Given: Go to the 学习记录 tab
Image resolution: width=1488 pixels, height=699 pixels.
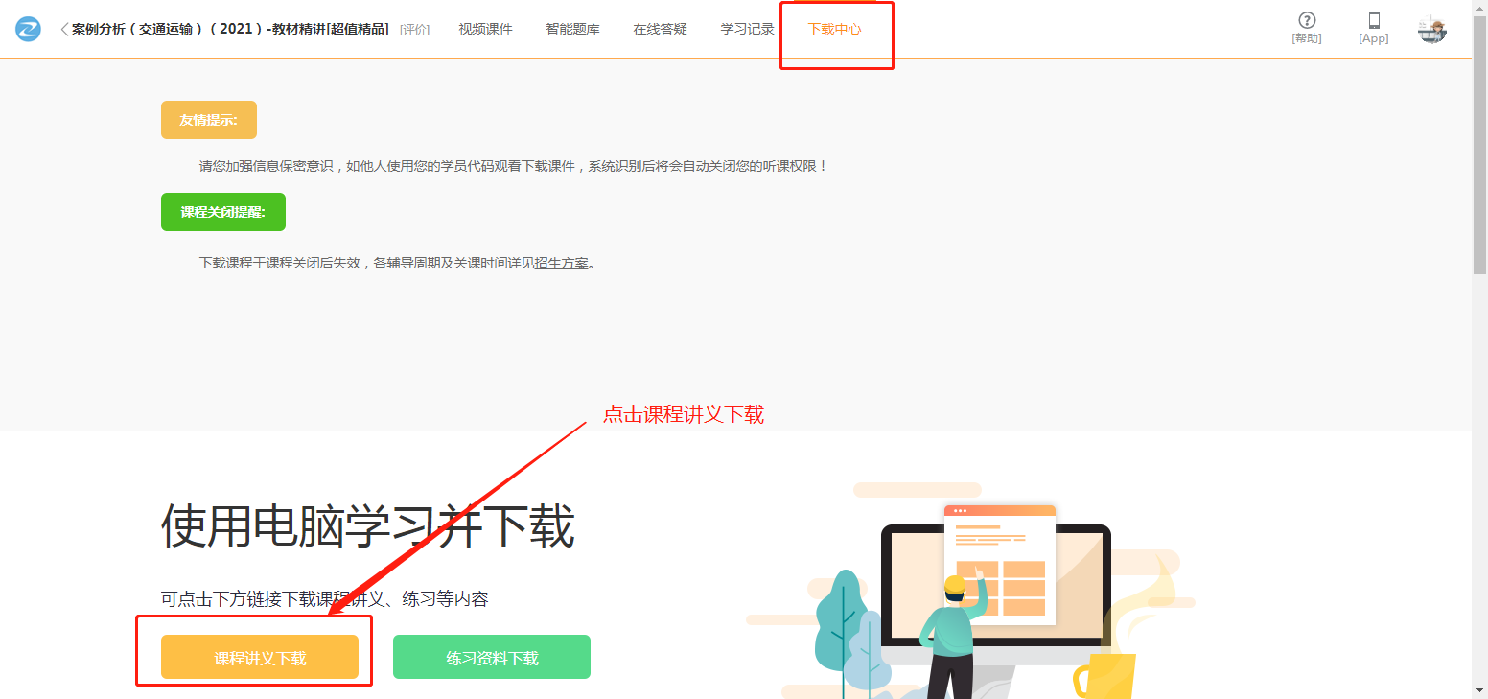Looking at the screenshot, I should (747, 29).
